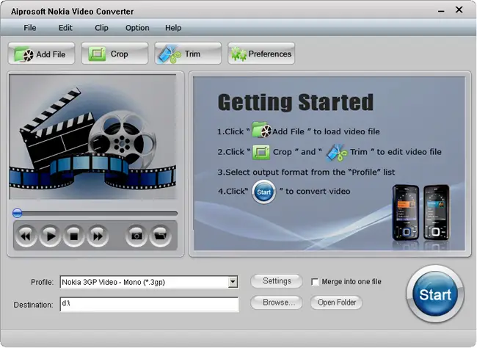Take a snapshot with camera icon
The width and height of the screenshot is (477, 348).
(x=136, y=236)
